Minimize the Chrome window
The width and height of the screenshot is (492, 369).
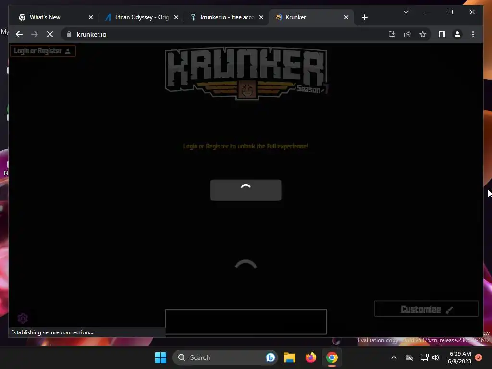[x=428, y=12]
